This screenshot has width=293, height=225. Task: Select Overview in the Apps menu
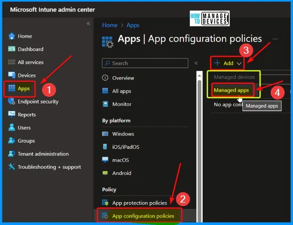point(123,78)
